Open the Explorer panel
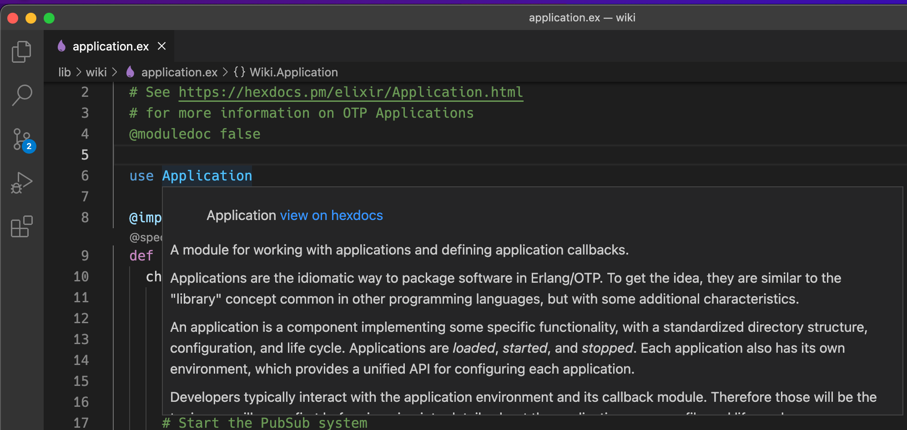 [20, 51]
